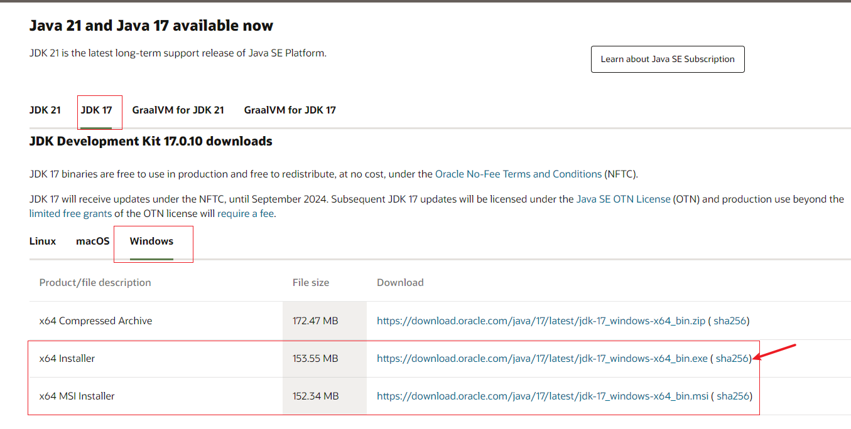Switch to the JDK 21 tab
This screenshot has height=429, width=851.
[45, 110]
